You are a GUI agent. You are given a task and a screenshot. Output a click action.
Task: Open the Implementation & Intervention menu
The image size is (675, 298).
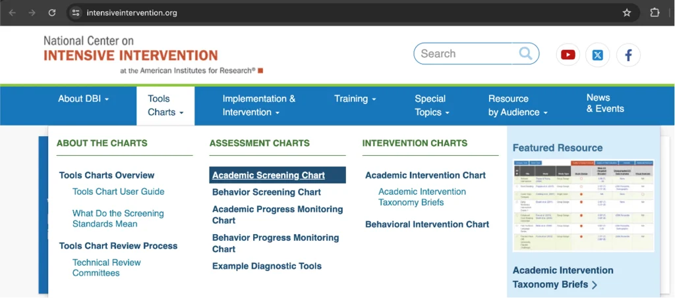click(258, 105)
